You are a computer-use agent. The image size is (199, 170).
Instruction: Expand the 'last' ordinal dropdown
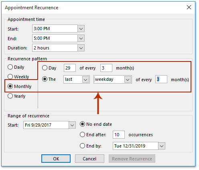coord(85,80)
